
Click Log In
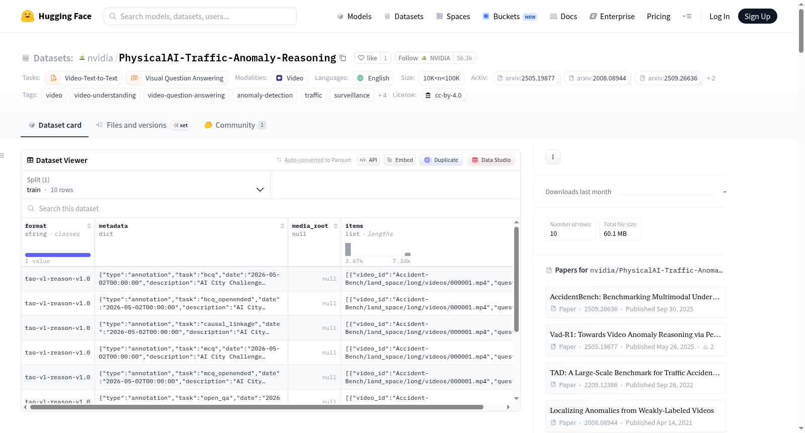tap(719, 16)
